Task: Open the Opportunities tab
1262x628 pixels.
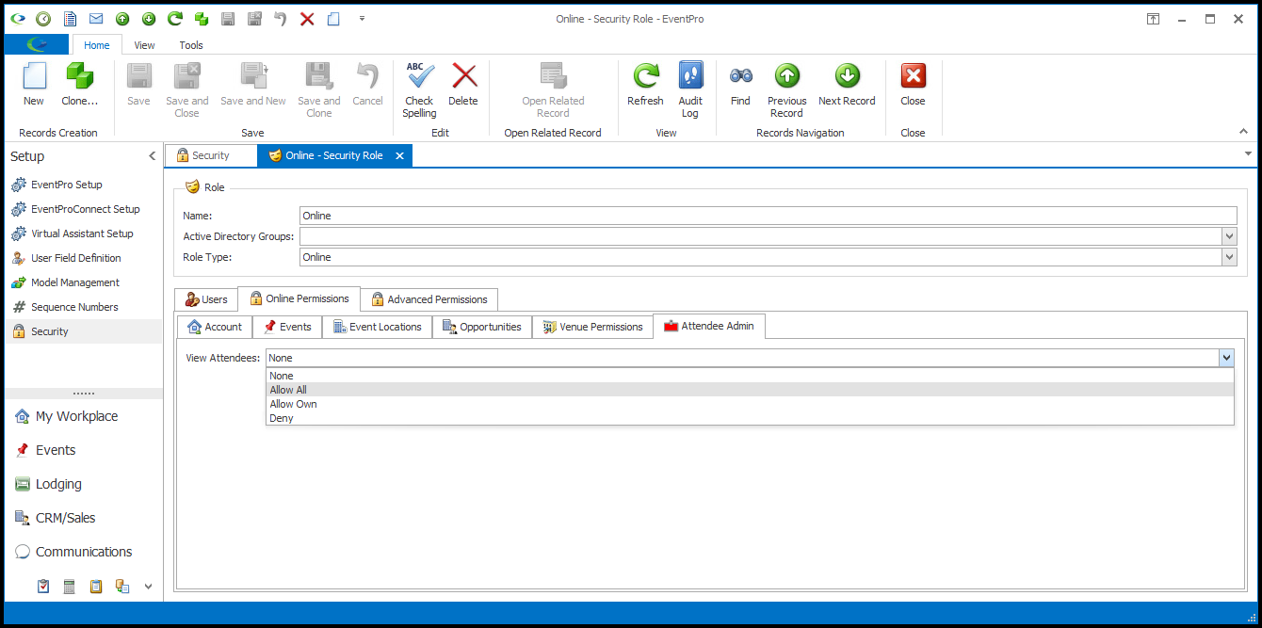Action: click(x=482, y=327)
